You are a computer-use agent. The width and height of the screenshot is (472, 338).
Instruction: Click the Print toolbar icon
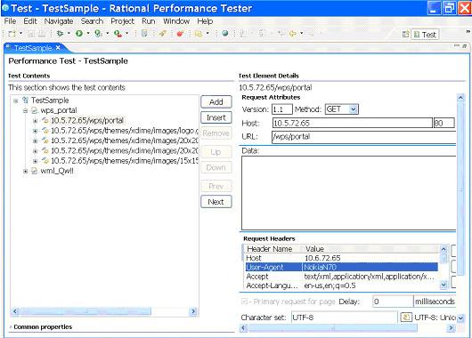point(42,34)
